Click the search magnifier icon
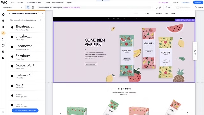Viewport: 204px width, 115px height. click(x=196, y=8)
